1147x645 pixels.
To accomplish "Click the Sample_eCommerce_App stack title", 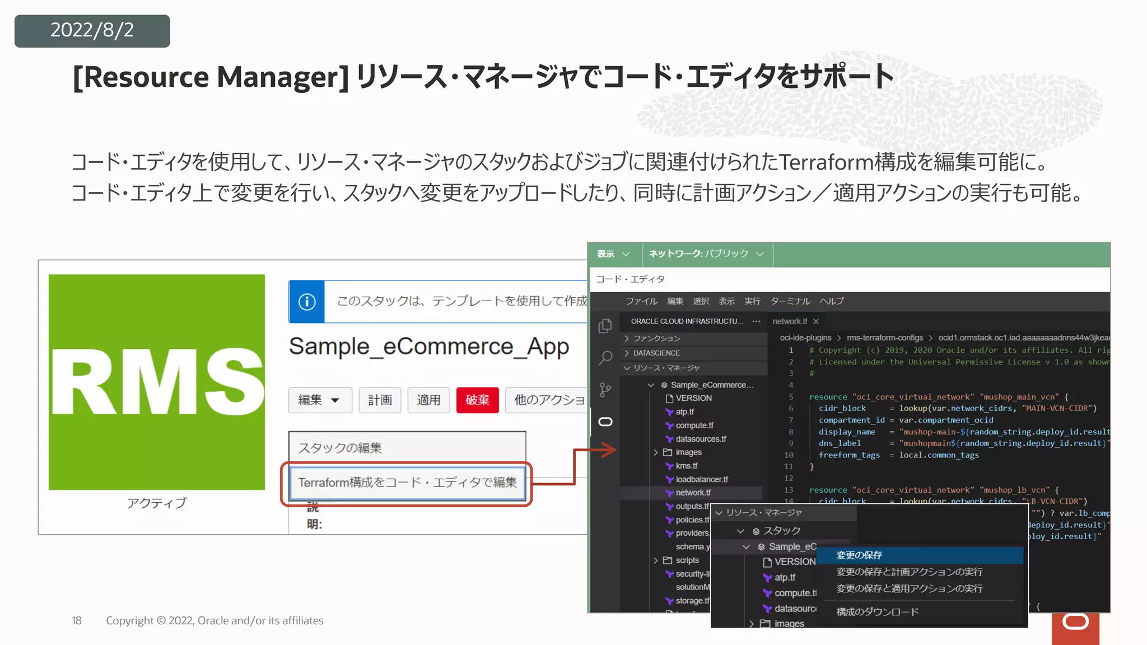I will (x=429, y=347).
